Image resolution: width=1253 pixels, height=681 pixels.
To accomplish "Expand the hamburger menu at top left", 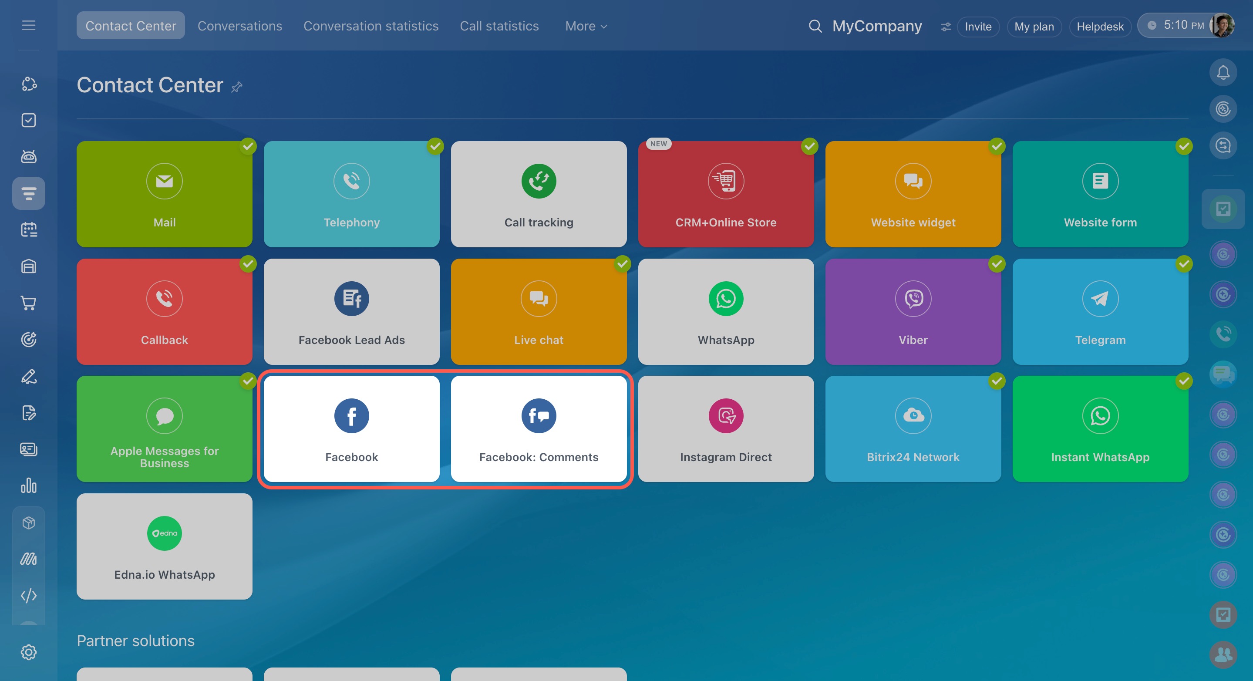I will click(x=29, y=25).
